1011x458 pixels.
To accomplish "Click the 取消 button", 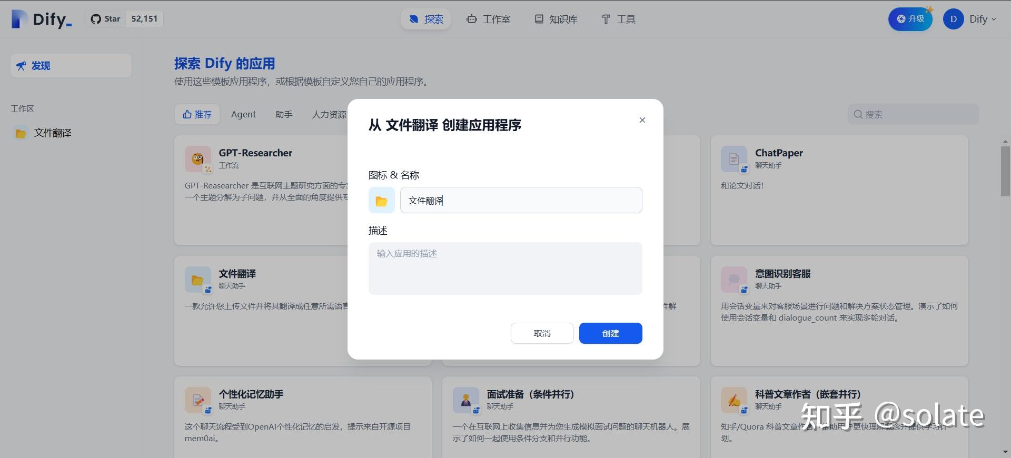I will [x=542, y=333].
